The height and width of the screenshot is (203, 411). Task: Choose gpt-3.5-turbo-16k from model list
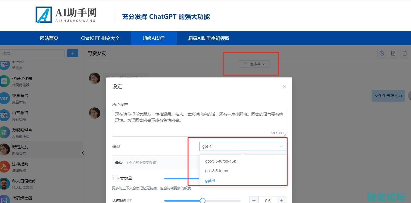[221, 161]
